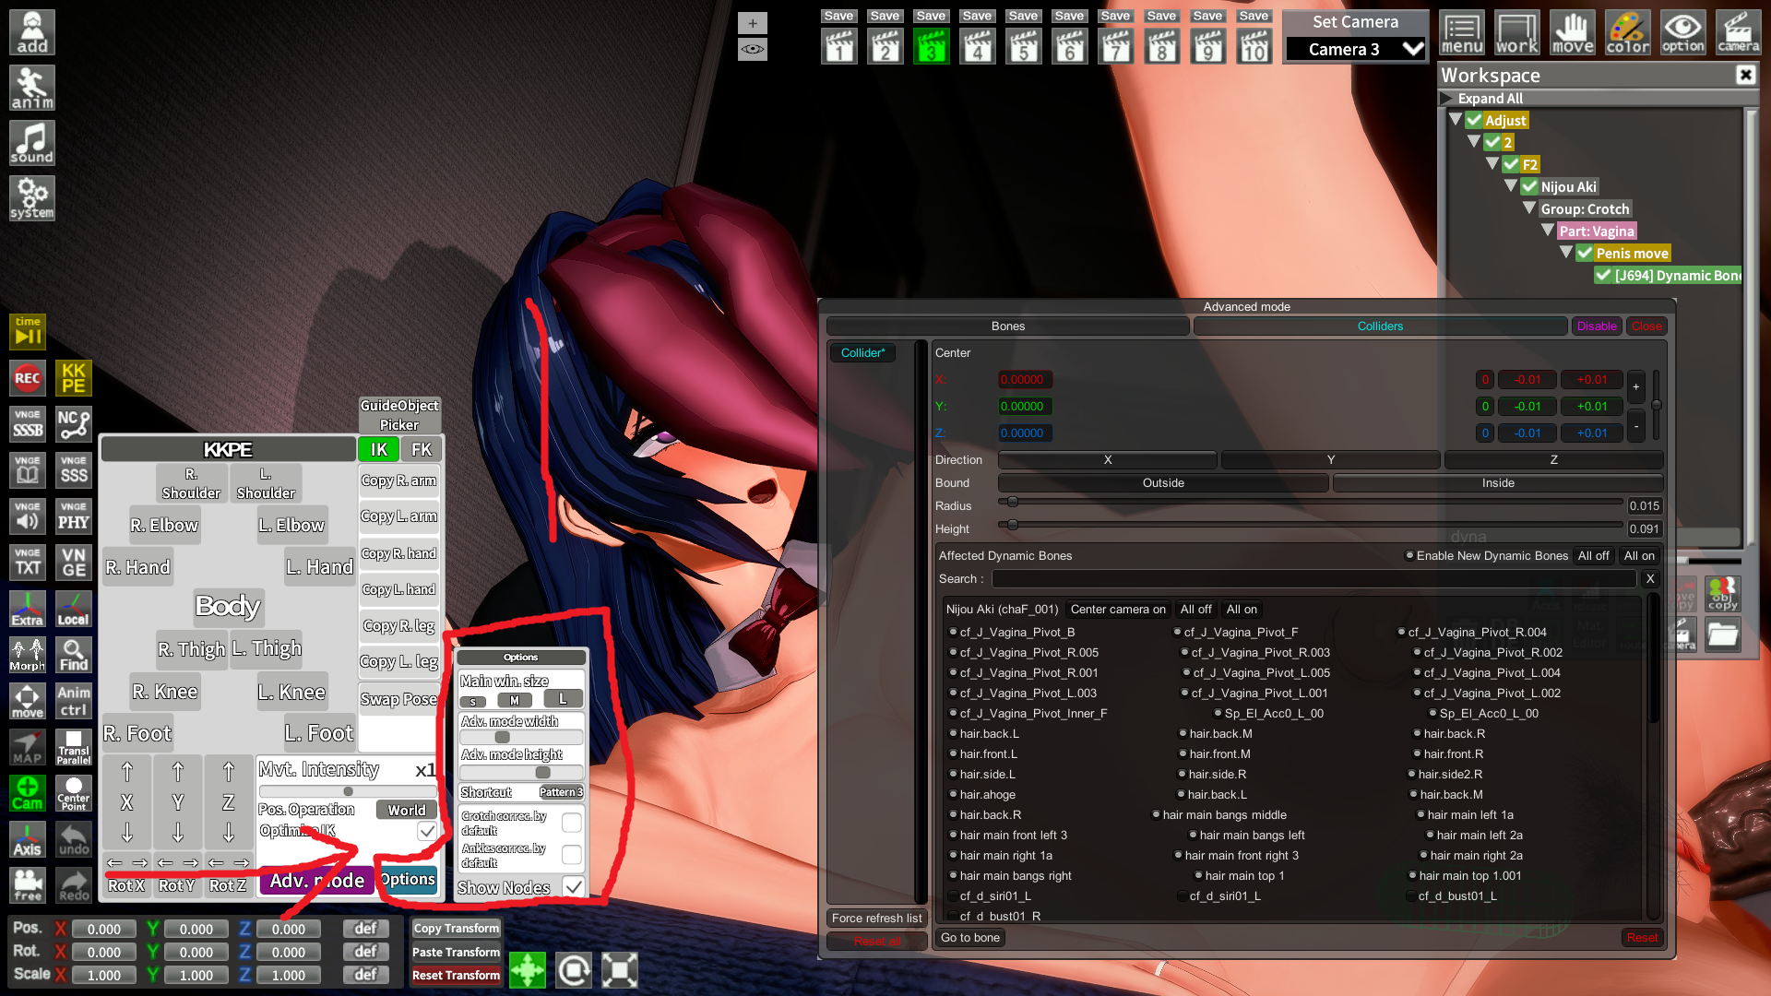This screenshot has width=1771, height=996.
Task: Open the system settings icon
Action: click(x=32, y=198)
